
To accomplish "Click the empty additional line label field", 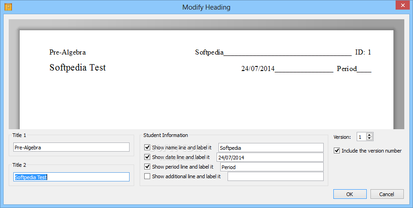I will click(276, 176).
